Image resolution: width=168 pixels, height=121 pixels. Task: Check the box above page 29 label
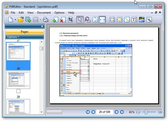(18, 91)
